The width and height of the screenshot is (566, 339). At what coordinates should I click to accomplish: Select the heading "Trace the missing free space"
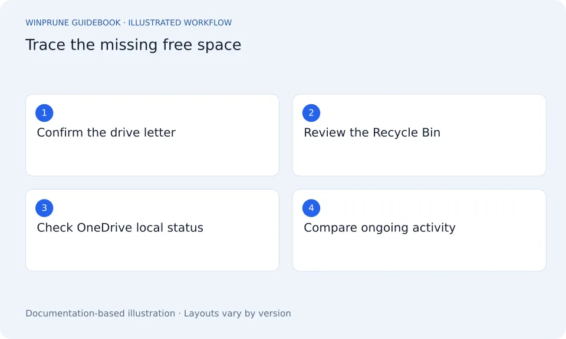point(133,45)
